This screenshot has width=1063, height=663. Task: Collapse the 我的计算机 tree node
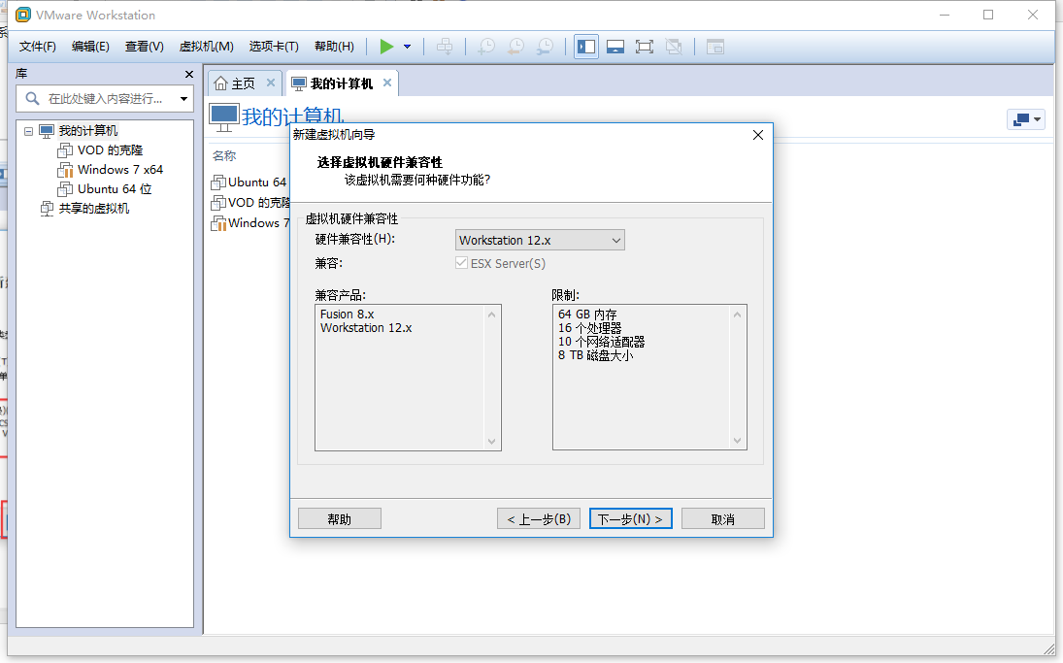point(28,131)
